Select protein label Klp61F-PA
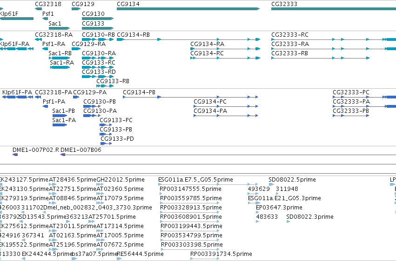The width and height of the screenshot is (396, 261). pos(17,92)
